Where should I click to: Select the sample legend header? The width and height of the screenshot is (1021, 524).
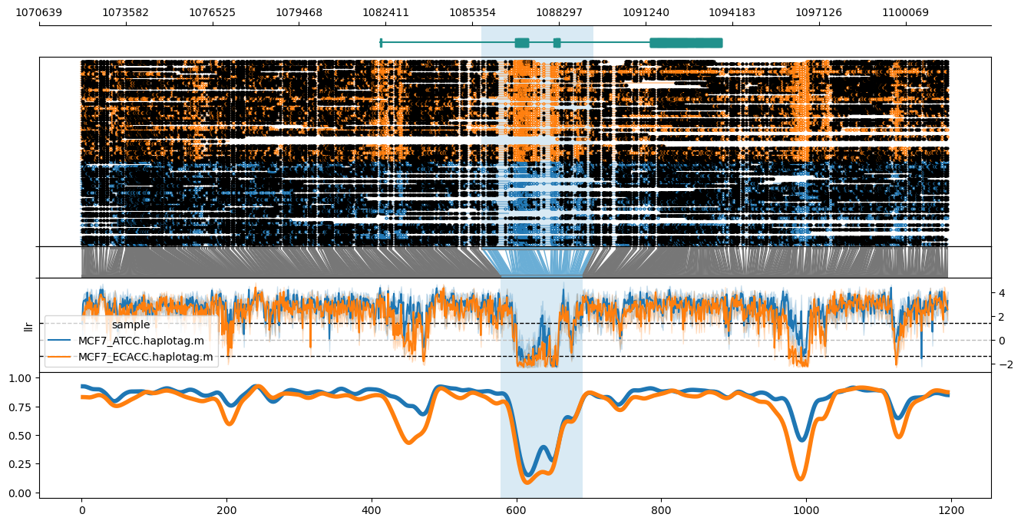pyautogui.click(x=129, y=324)
